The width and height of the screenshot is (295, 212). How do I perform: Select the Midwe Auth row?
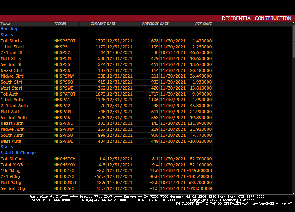(x=12, y=129)
